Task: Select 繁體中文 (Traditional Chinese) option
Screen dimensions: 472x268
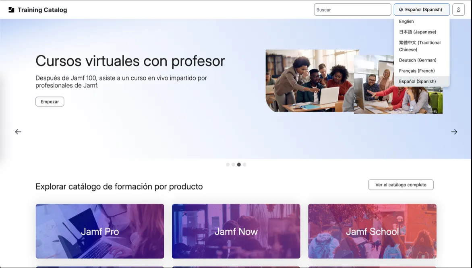Action: (419, 45)
